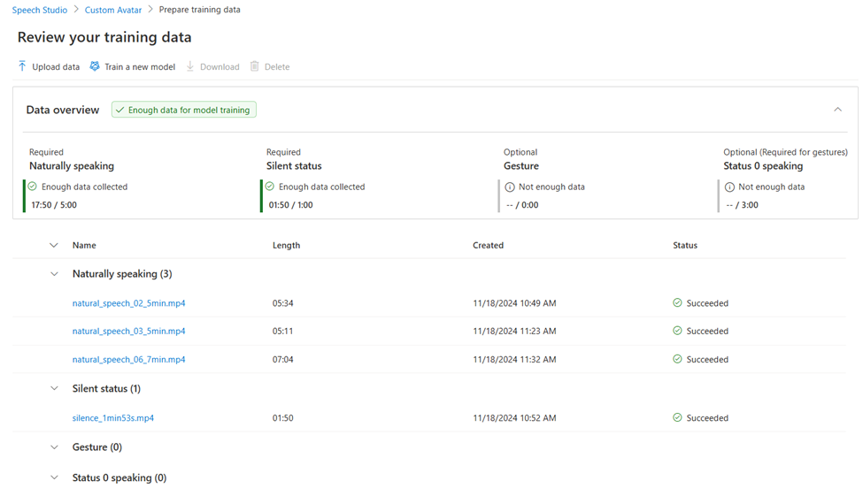The width and height of the screenshot is (863, 496).
Task: Click the Train a new model icon
Action: (x=95, y=66)
